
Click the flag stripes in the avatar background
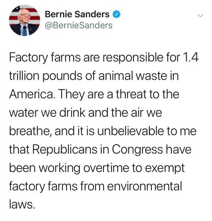(x=35, y=17)
